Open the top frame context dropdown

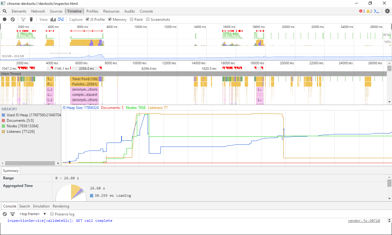(x=32, y=214)
